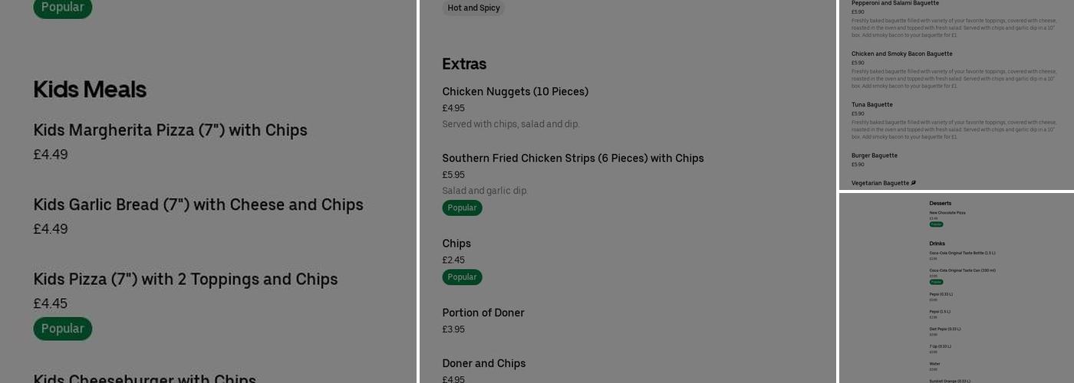Select Coca-Cola Original Taste Bottle (1.5 L)

[962, 253]
